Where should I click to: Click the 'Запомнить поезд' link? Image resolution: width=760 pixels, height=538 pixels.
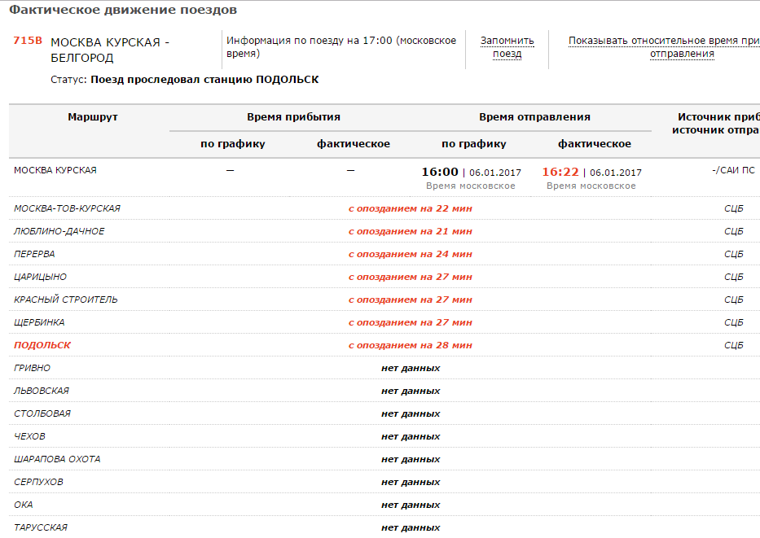click(507, 47)
